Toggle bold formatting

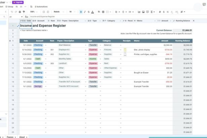(81, 12)
